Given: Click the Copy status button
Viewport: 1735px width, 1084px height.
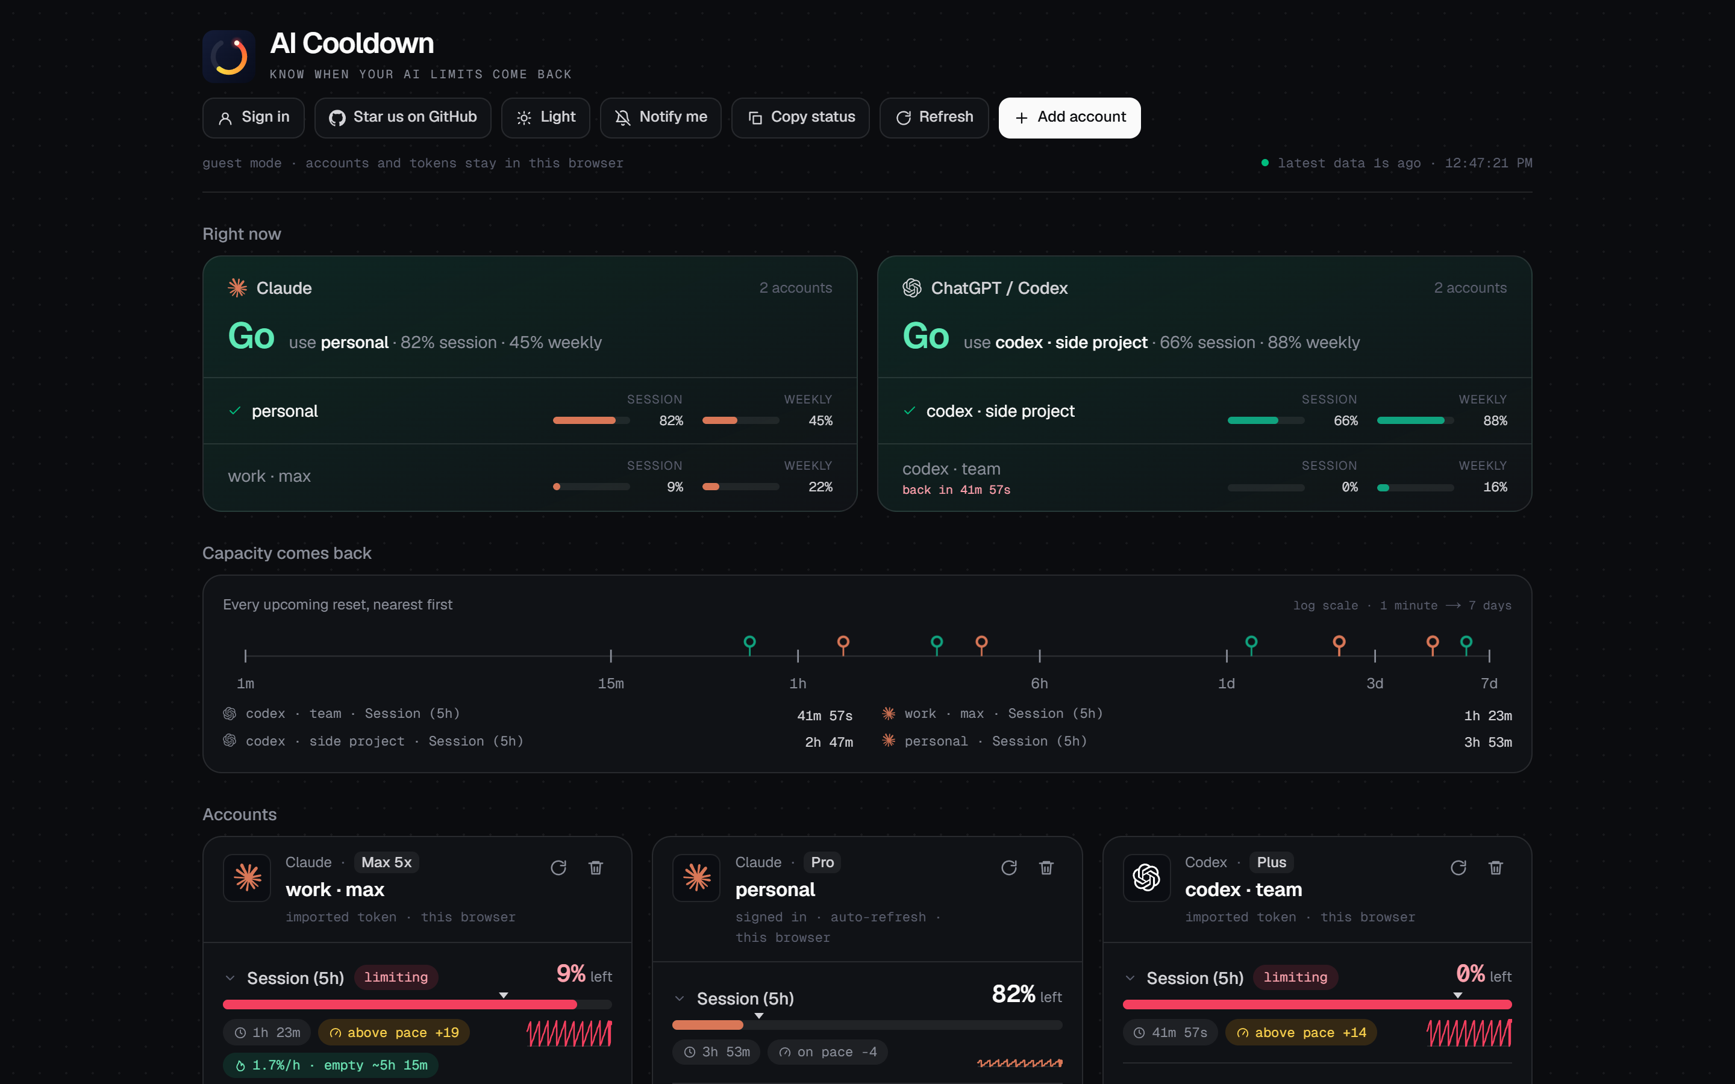Looking at the screenshot, I should coord(801,117).
